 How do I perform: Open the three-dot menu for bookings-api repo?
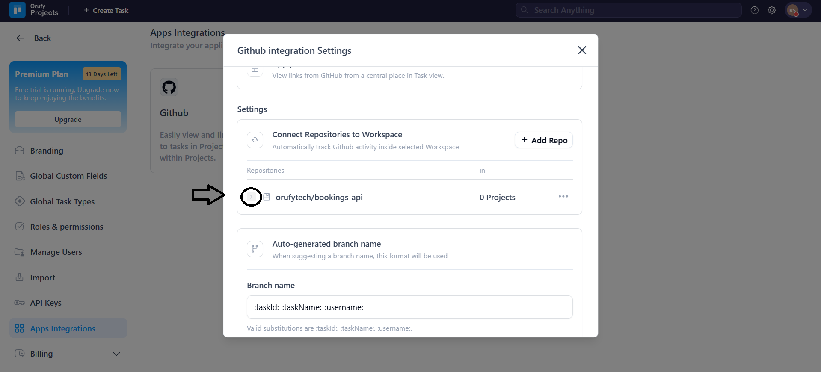pyautogui.click(x=563, y=197)
